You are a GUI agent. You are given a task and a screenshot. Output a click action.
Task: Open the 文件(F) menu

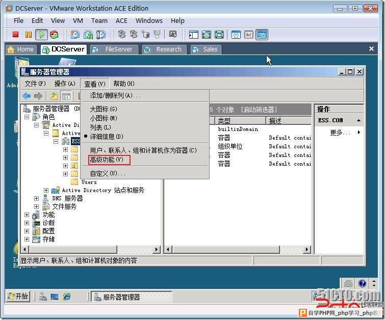(x=35, y=84)
